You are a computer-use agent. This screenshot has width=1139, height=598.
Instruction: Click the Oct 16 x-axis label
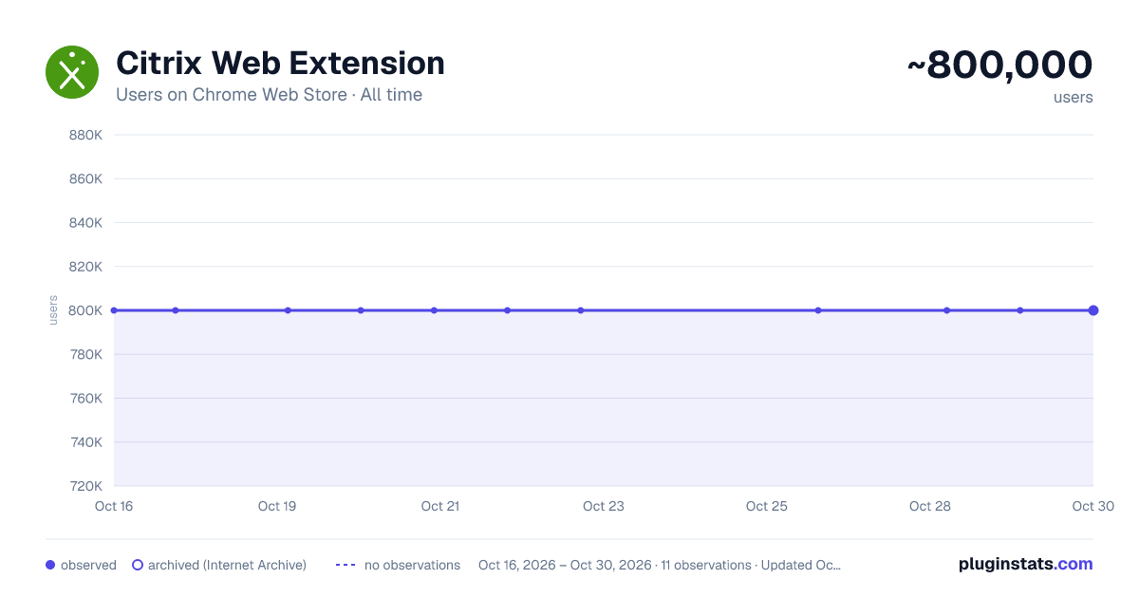click(114, 506)
